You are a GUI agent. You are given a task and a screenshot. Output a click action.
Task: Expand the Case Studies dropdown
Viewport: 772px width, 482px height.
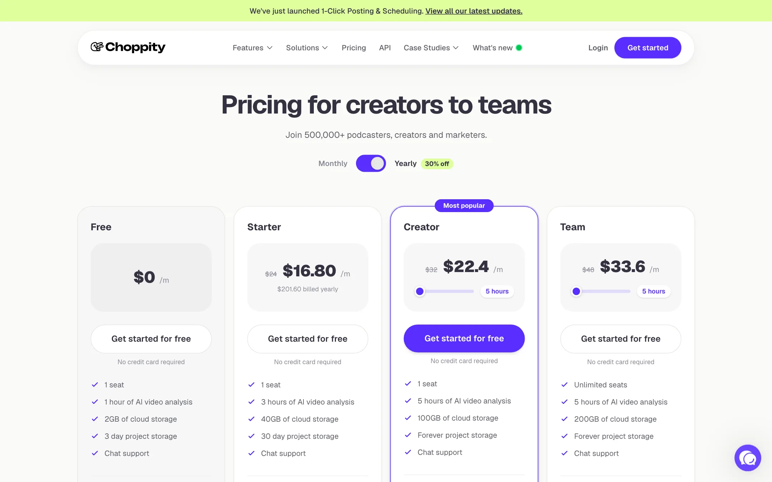[431, 47]
